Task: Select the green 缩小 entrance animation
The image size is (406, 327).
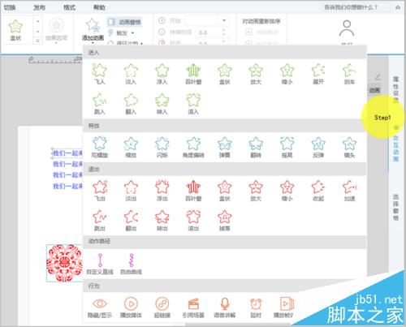Action: pyautogui.click(x=287, y=74)
